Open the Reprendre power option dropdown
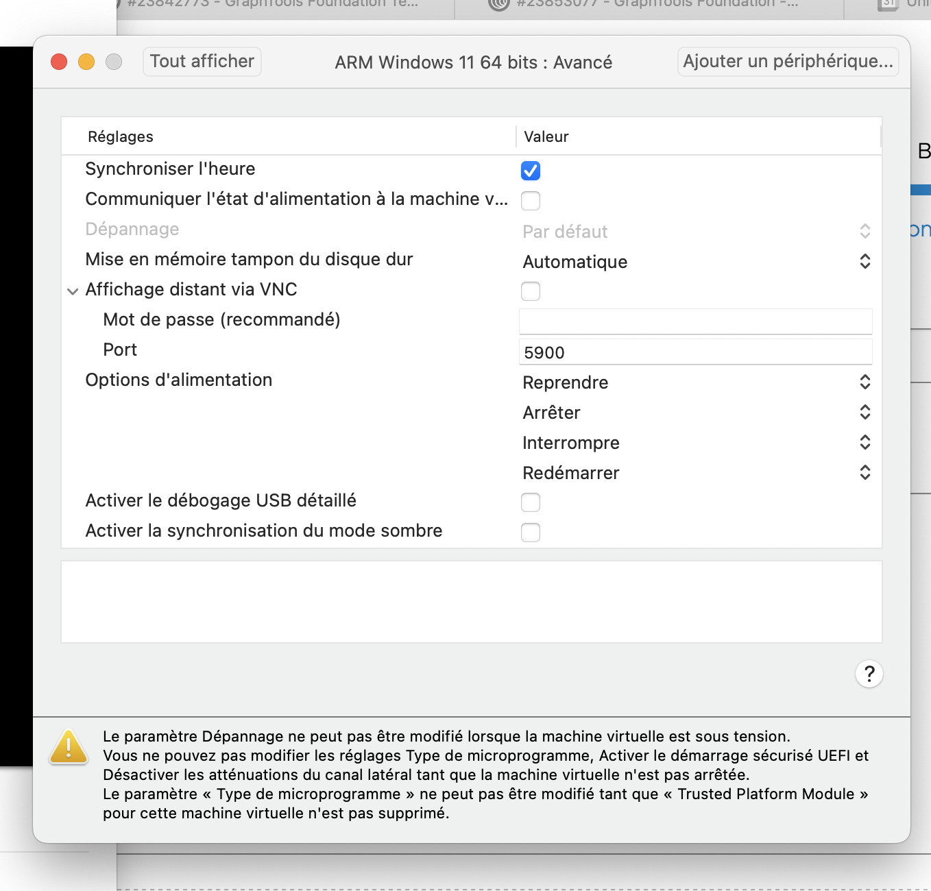Screen dimensions: 931x891 (696, 382)
